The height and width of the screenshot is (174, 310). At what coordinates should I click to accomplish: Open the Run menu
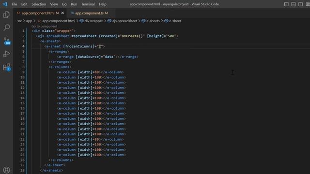click(74, 4)
